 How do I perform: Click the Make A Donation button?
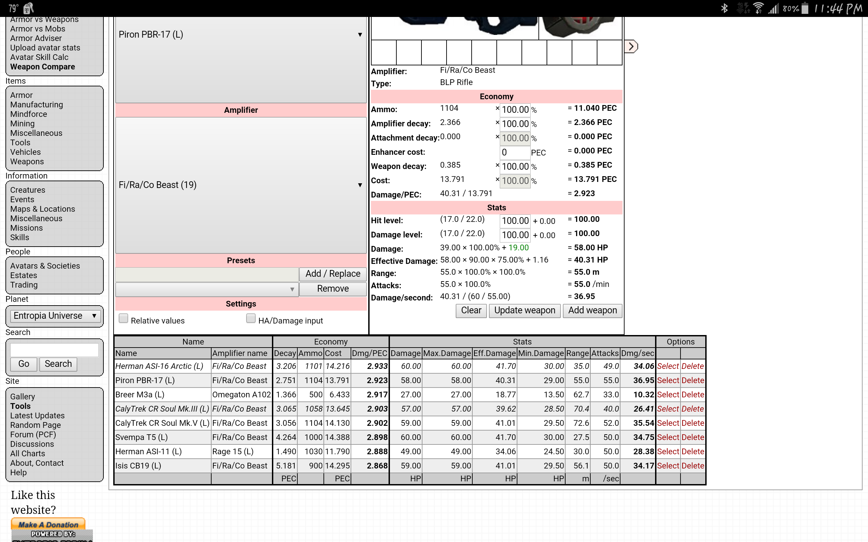coord(48,524)
